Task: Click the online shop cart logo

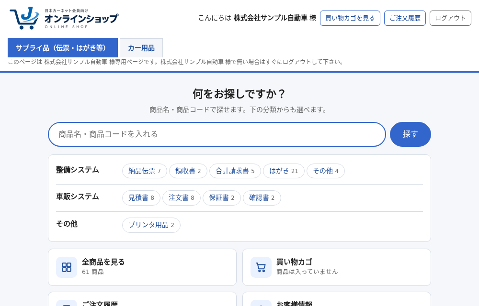Action: click(x=64, y=18)
